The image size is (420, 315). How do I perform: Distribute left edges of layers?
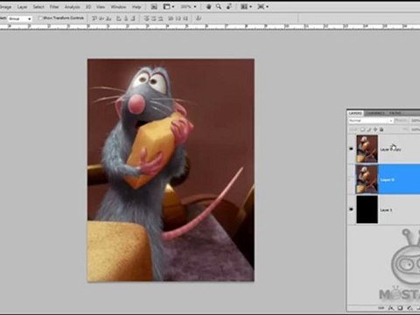171,18
